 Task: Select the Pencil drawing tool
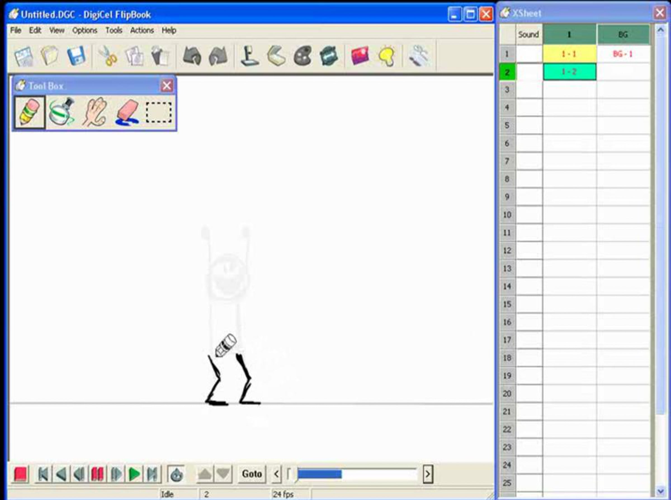point(30,112)
